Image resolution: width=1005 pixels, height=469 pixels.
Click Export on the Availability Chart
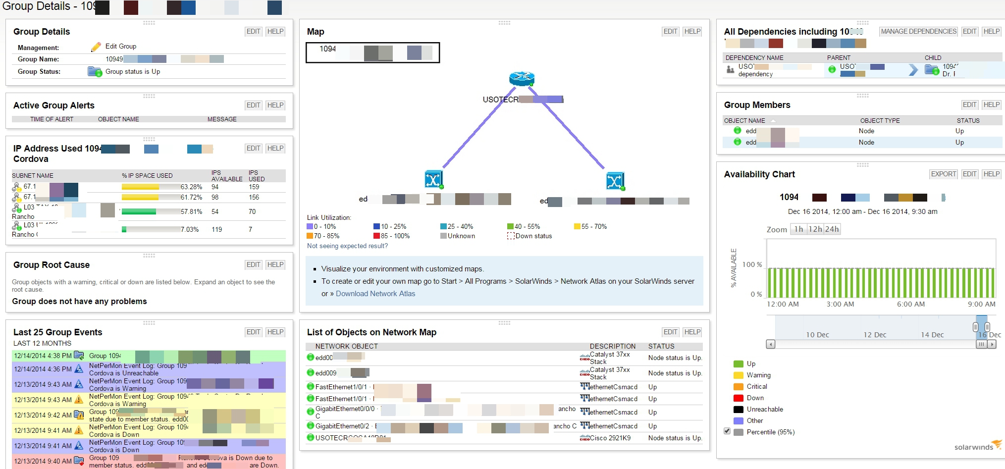[943, 174]
